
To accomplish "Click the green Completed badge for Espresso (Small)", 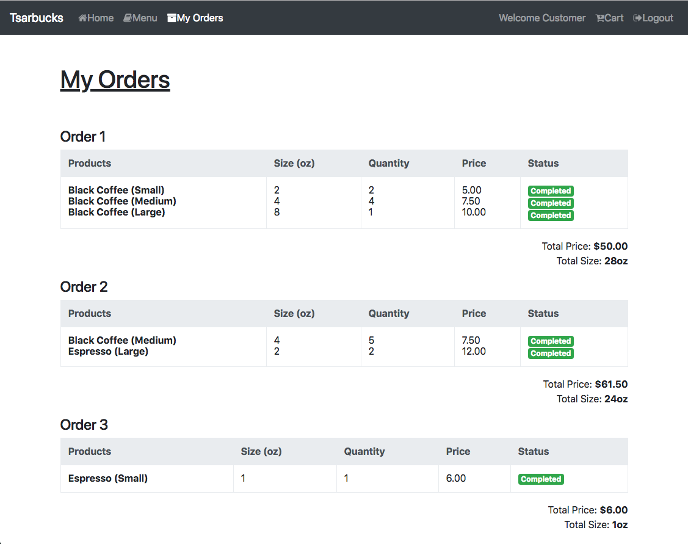I will click(x=540, y=479).
